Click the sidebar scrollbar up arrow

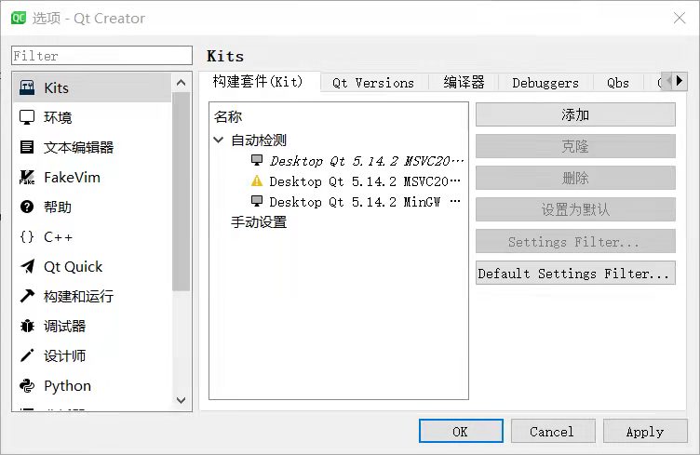coord(181,83)
